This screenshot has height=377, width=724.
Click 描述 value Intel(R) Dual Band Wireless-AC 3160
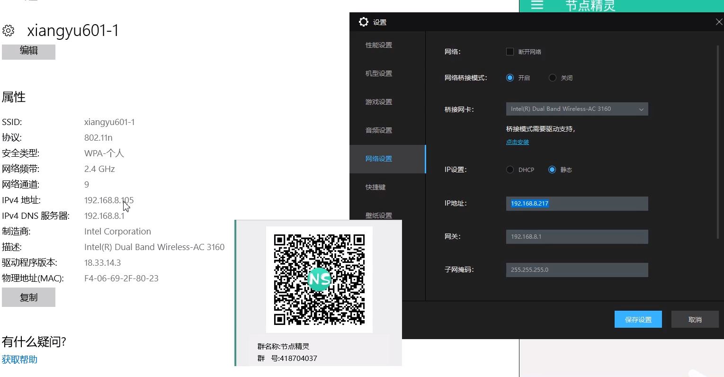[x=154, y=247]
